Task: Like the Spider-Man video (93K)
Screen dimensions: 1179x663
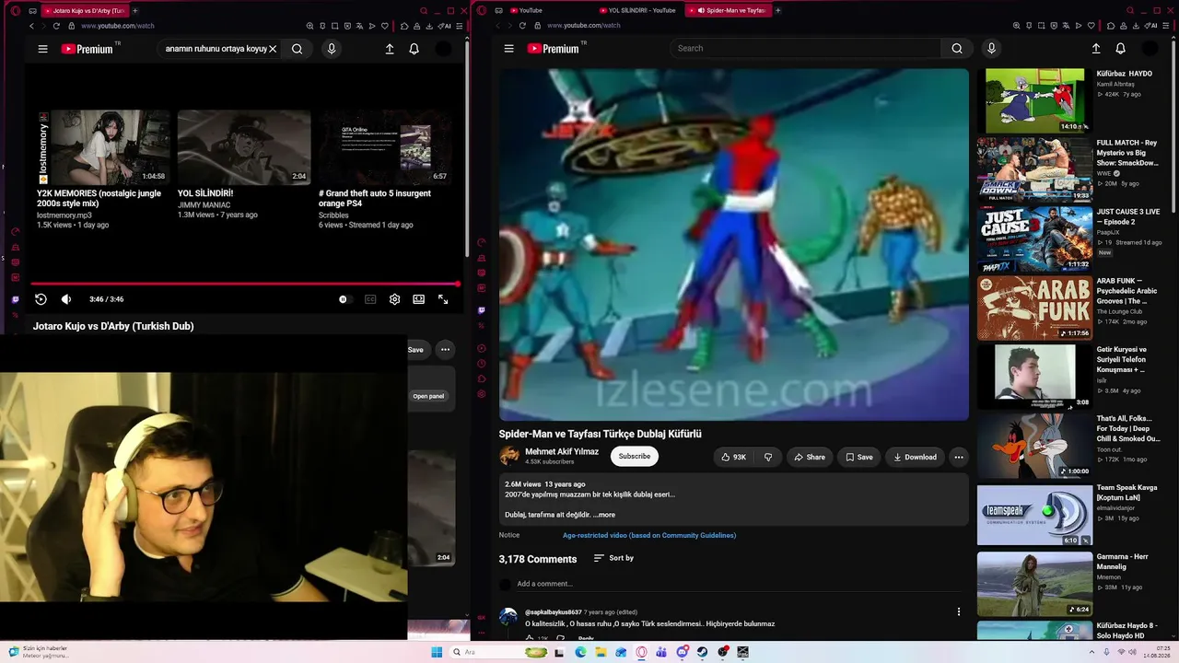Action: [734, 457]
